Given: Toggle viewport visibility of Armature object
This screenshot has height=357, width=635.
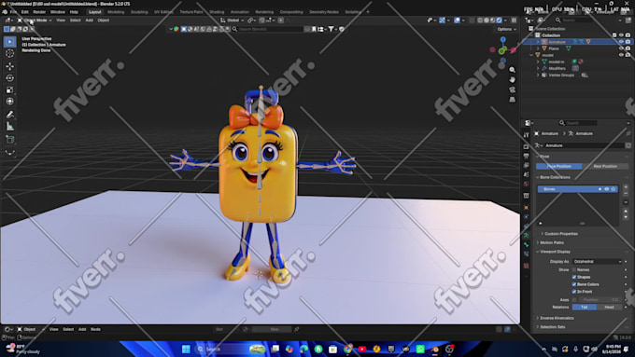Looking at the screenshot, I should pyautogui.click(x=621, y=42).
